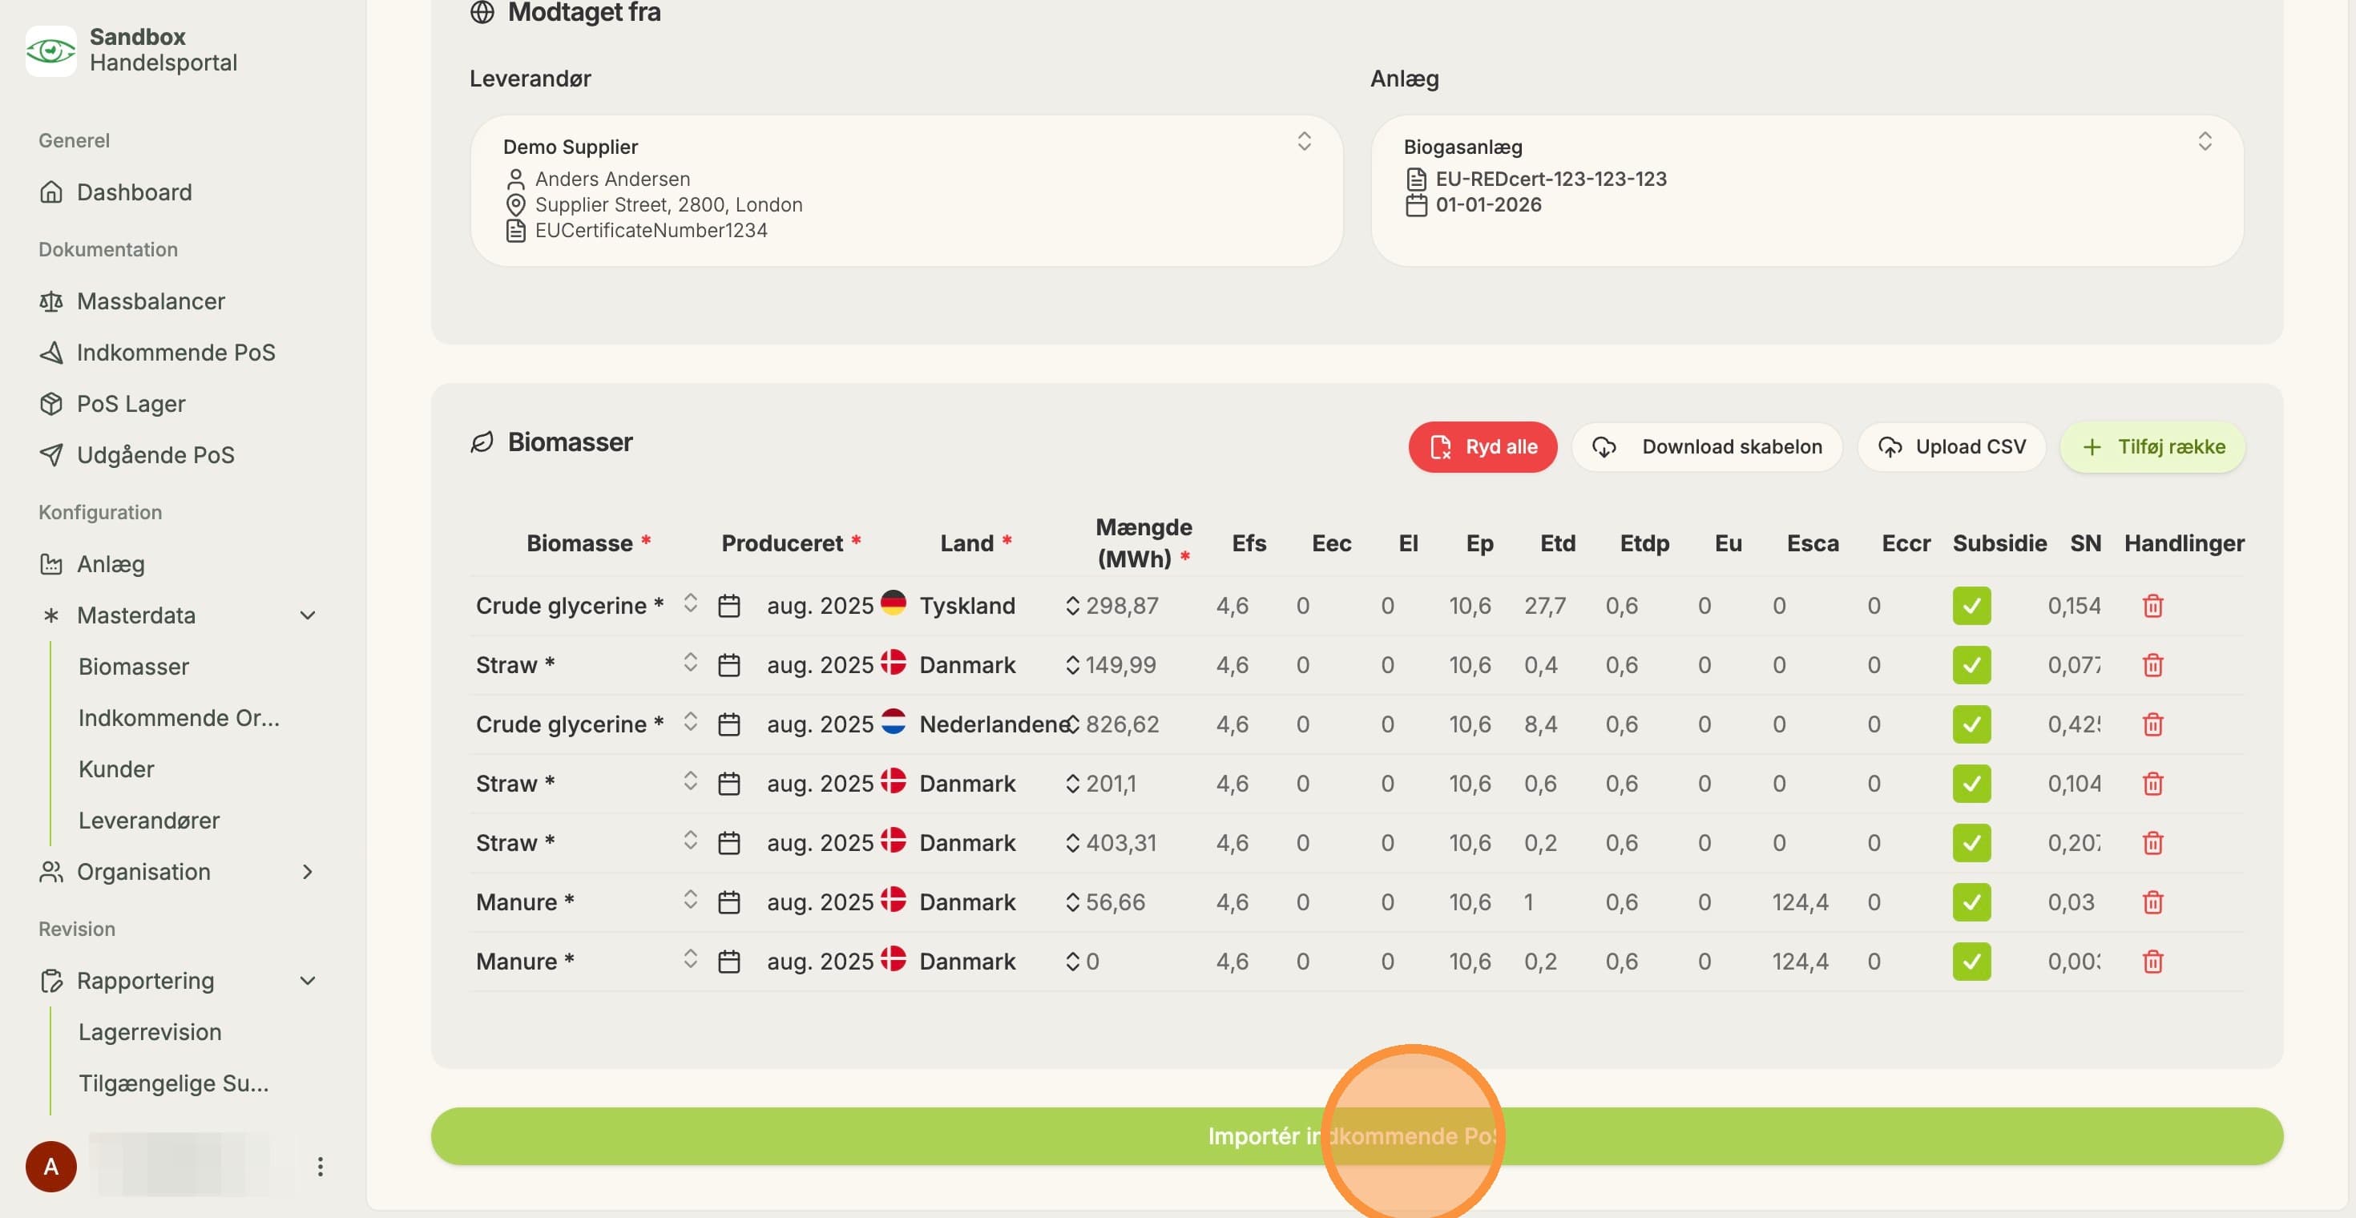Open biomass dropdown for Crude glycerine Tyskland row

(x=691, y=603)
